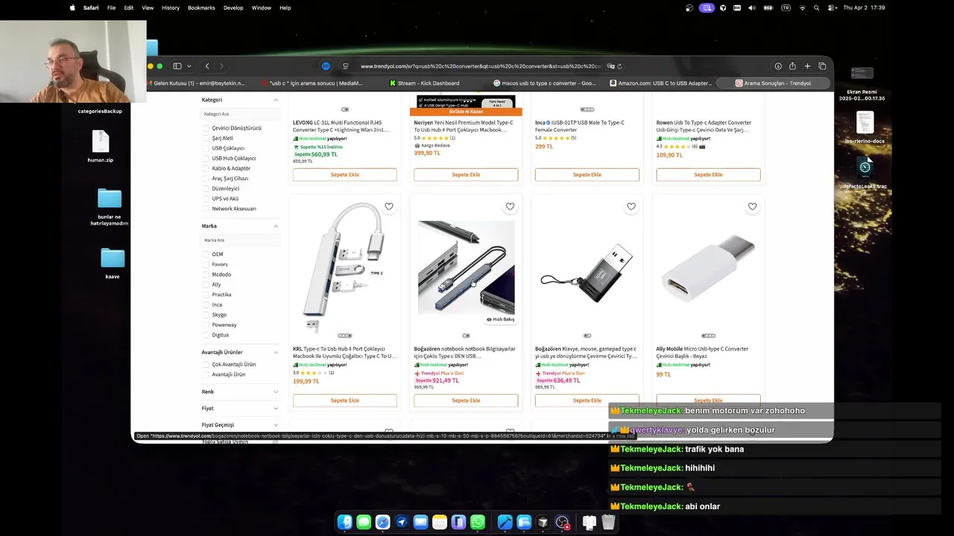Viewport: 954px width, 536px height.
Task: Open Safari downloads list
Action: point(778,66)
